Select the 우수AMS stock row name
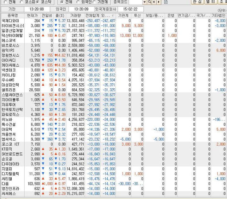227x199 pixels. [x=8, y=80]
